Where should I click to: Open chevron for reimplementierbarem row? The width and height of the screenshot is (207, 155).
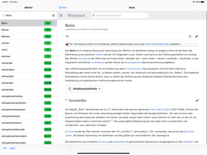pyautogui.click(x=54, y=103)
